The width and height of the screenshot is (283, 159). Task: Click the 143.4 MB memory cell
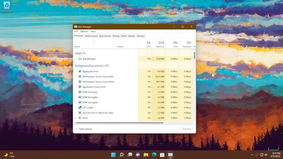click(158, 76)
